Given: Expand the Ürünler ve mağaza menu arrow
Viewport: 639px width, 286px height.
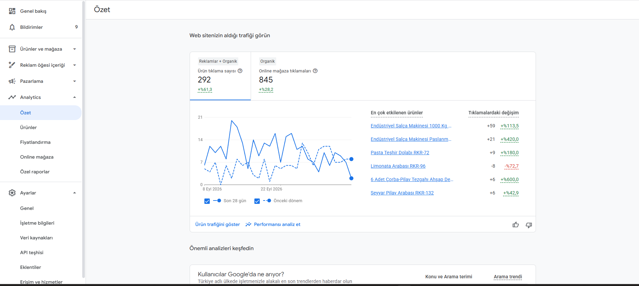Looking at the screenshot, I should (75, 49).
